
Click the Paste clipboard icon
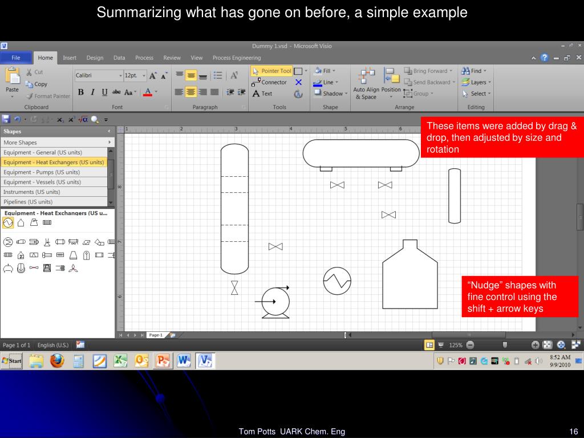tap(13, 76)
